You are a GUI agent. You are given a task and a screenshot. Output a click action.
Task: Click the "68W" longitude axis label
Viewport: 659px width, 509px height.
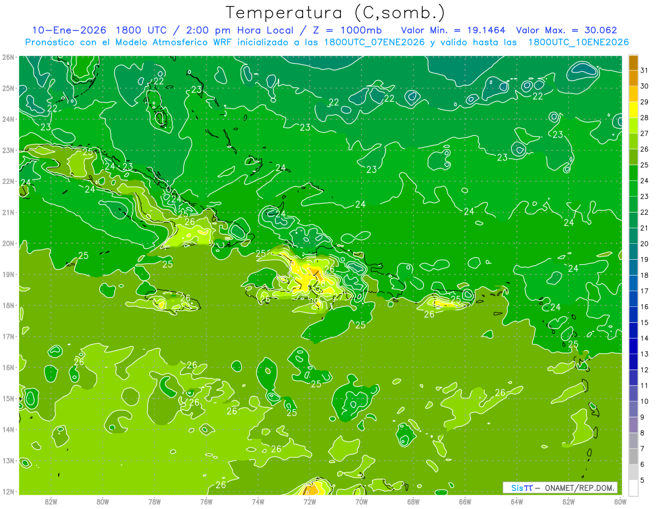click(414, 501)
